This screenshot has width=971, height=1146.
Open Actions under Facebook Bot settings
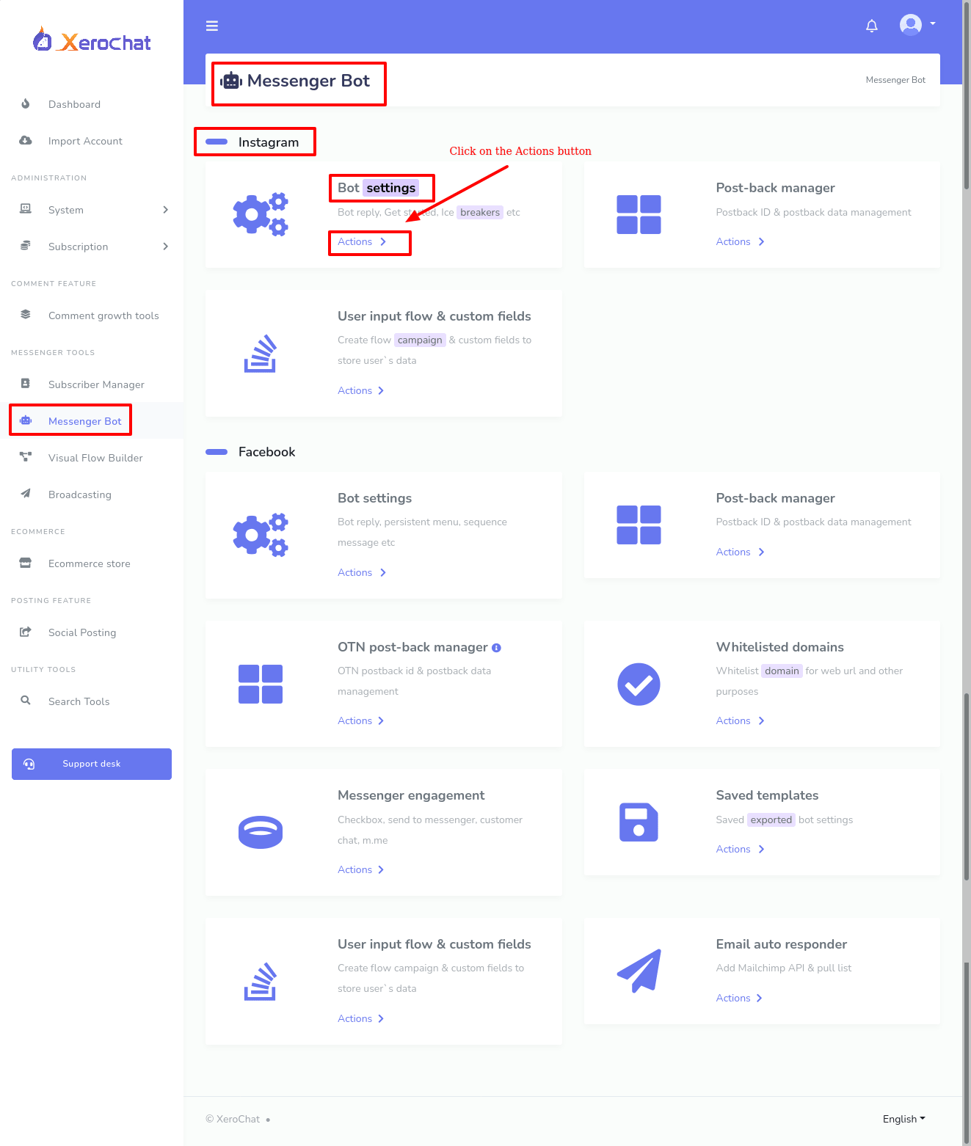point(362,572)
